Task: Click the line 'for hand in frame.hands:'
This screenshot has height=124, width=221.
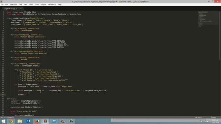Action: [26, 84]
